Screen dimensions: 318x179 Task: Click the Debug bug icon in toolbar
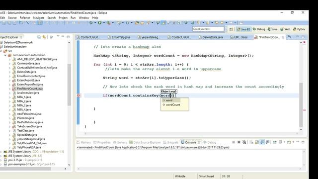(91, 23)
